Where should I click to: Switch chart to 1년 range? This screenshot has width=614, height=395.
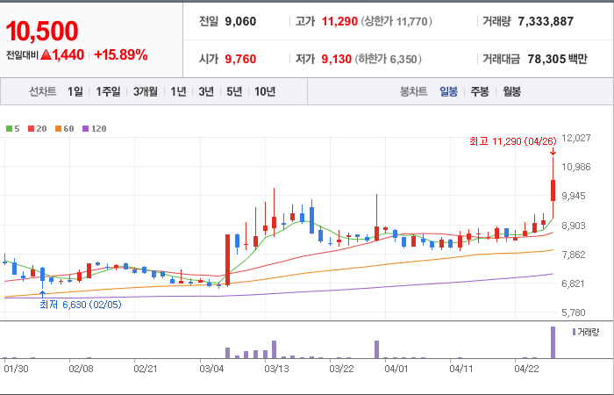pos(178,91)
